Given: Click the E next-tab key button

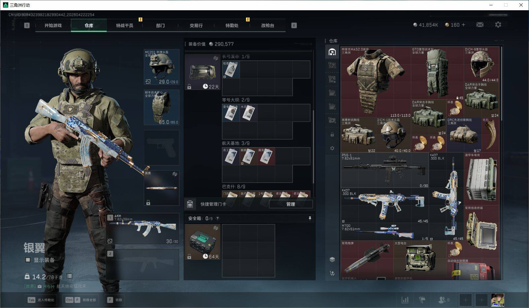Looking at the screenshot, I should coord(294,25).
